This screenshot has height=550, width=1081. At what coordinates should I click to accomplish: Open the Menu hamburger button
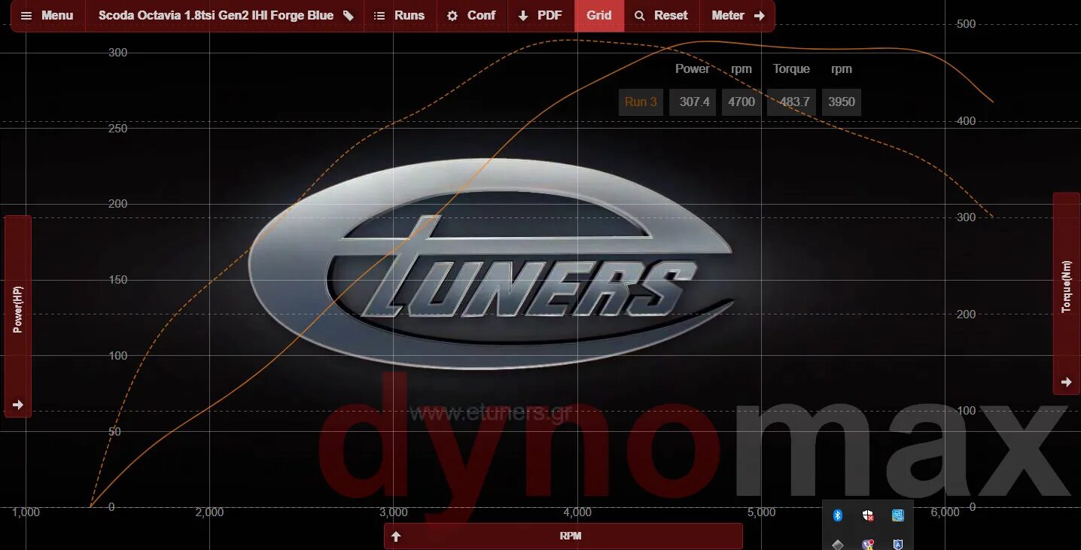[47, 16]
